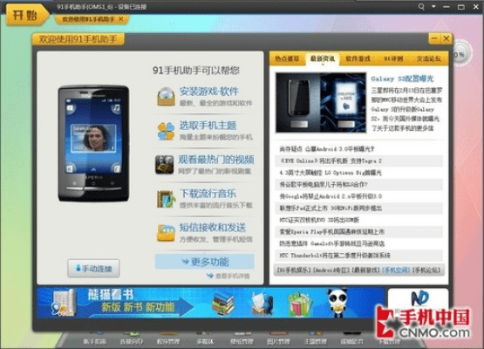This screenshot has width=484, height=349.
Task: Click the 手动连接 button
Action: (94, 269)
